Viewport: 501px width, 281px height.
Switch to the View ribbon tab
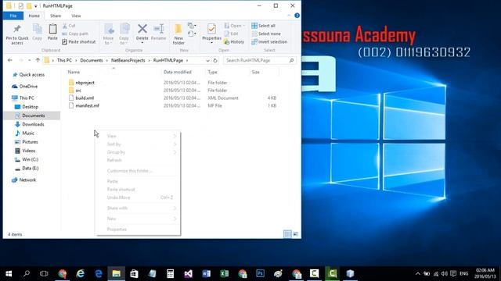pos(76,16)
